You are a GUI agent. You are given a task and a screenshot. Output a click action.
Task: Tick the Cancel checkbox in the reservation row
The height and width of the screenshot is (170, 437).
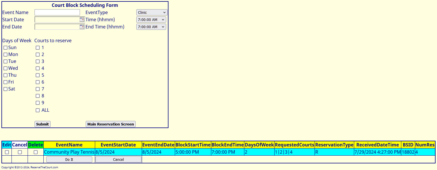[x=20, y=152]
